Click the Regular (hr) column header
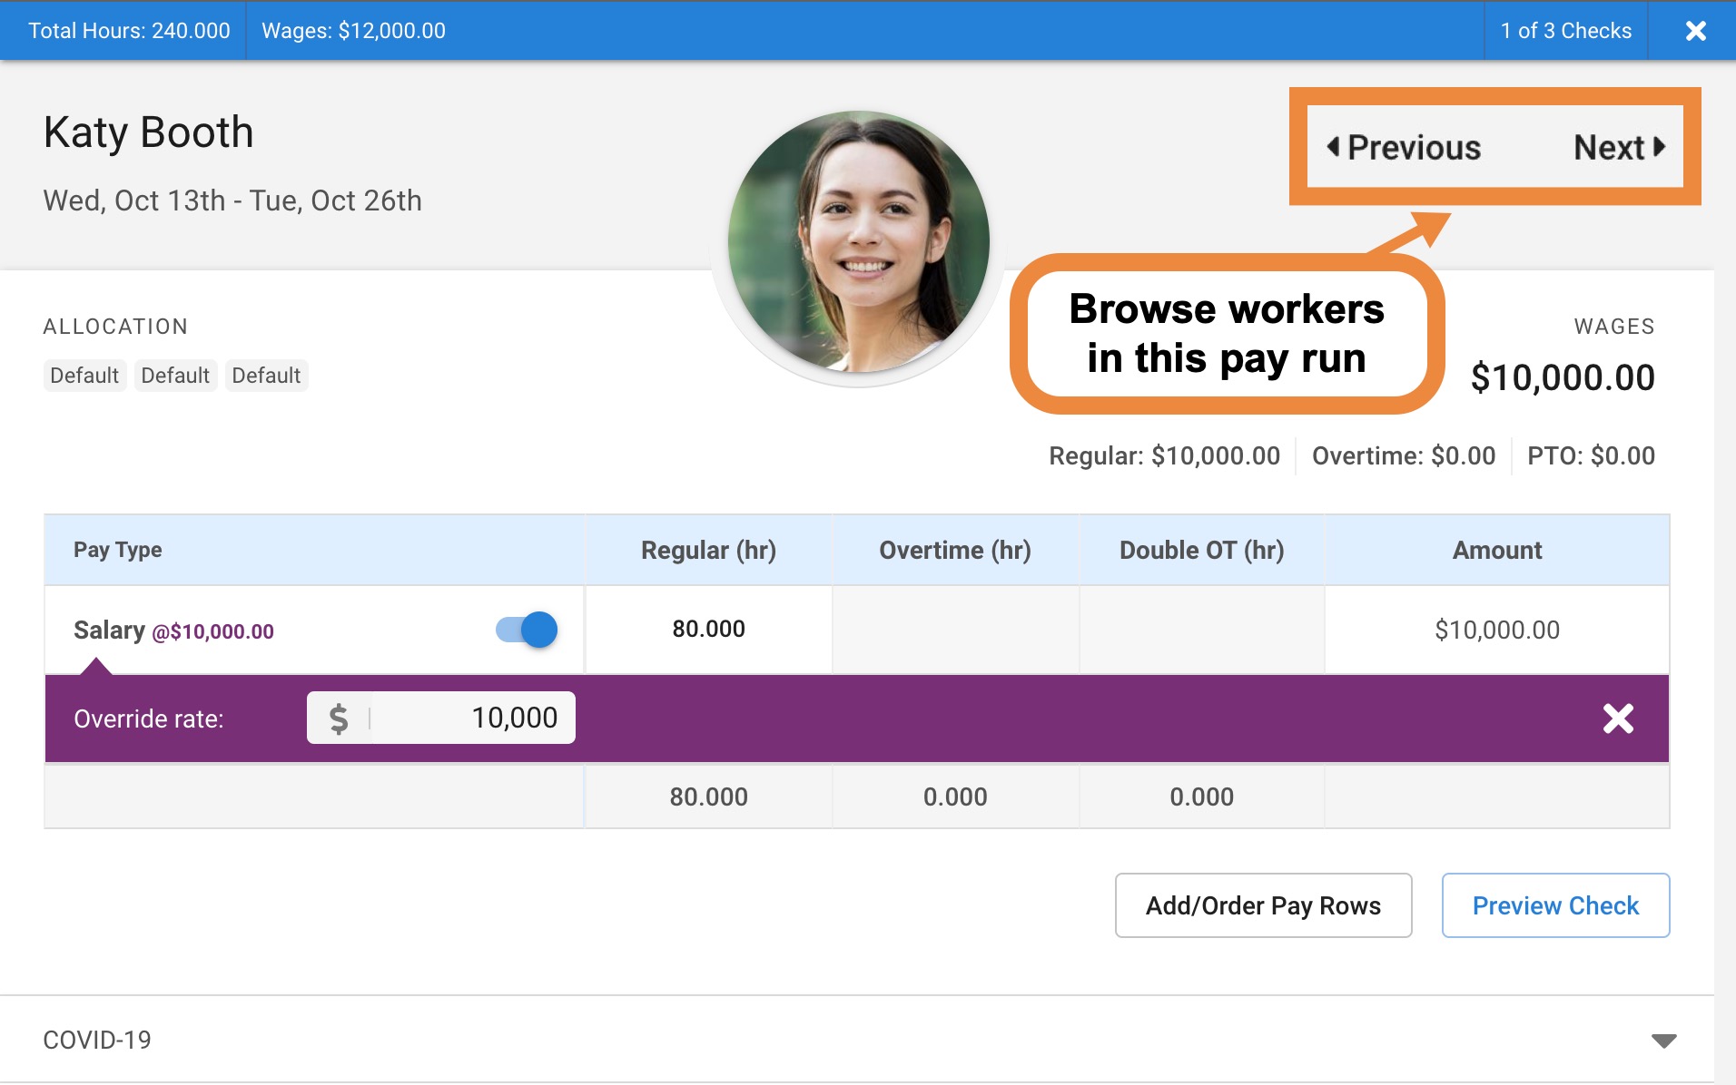1736x1085 pixels. 708,550
